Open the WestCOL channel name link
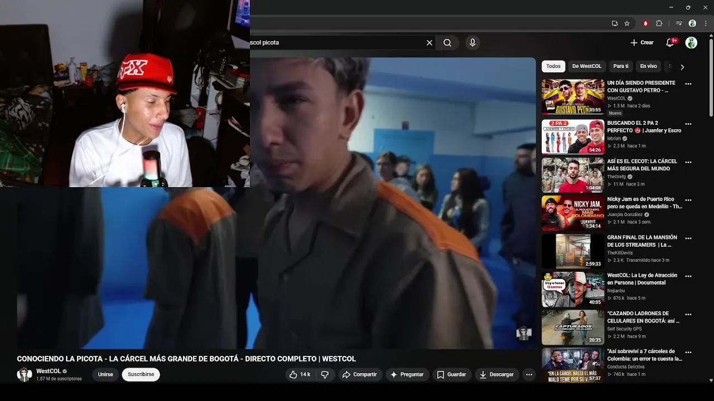The width and height of the screenshot is (714, 401). click(49, 371)
